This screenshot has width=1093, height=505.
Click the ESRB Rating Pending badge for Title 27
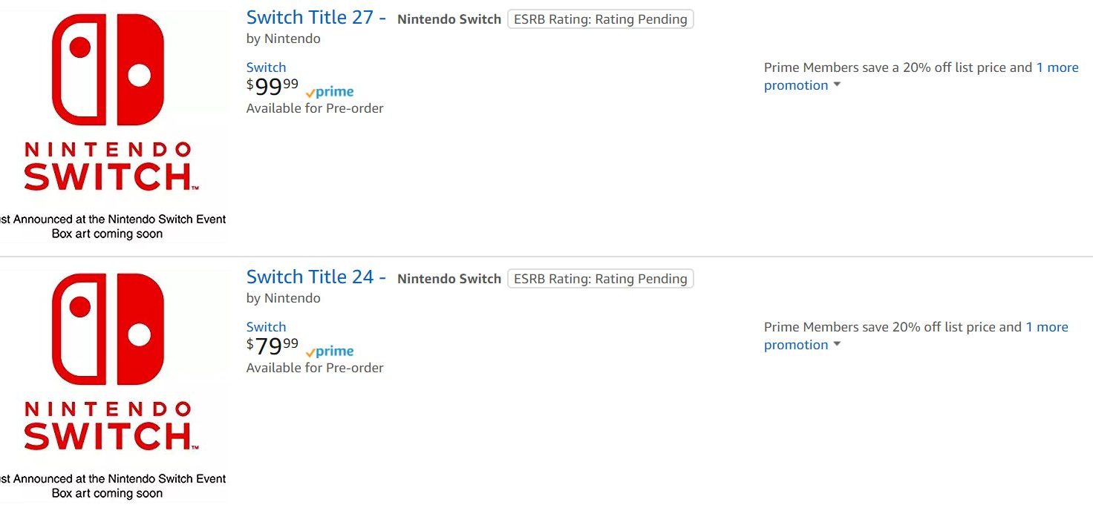[x=600, y=19]
